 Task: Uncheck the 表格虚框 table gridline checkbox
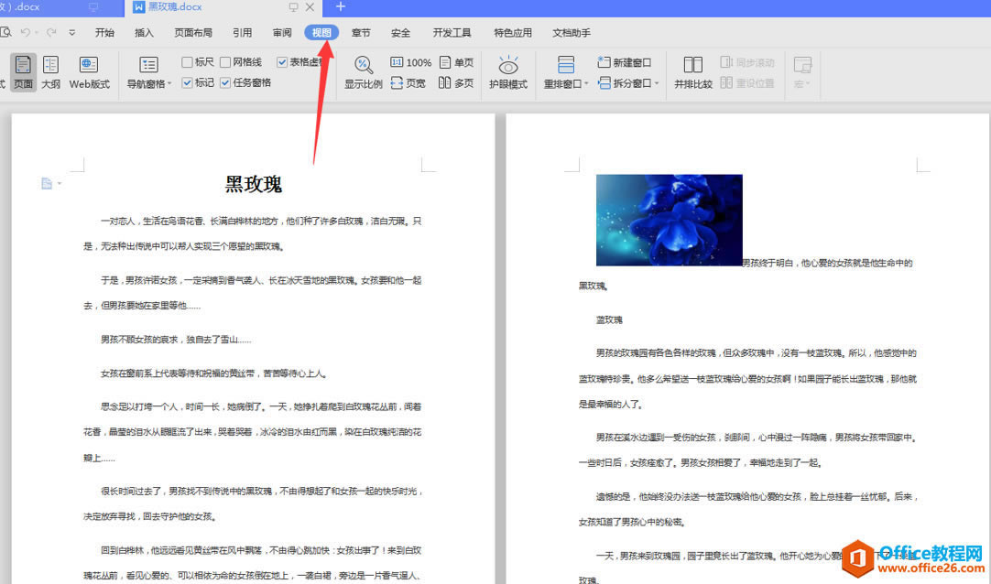point(282,62)
